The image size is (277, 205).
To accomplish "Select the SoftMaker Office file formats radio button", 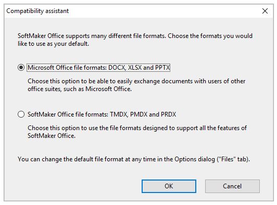I will (21, 114).
